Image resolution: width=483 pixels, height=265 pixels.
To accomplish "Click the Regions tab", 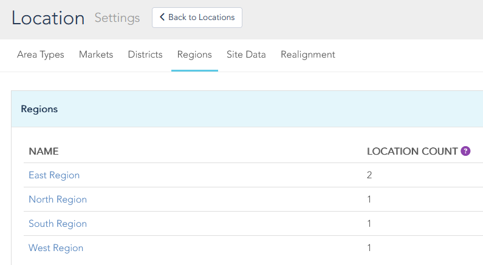I will tap(194, 55).
